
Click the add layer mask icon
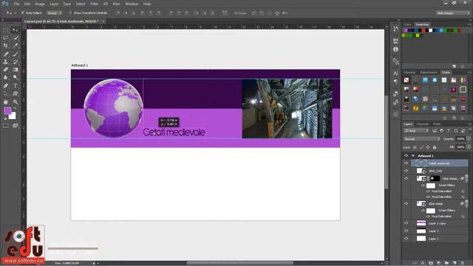click(x=431, y=263)
